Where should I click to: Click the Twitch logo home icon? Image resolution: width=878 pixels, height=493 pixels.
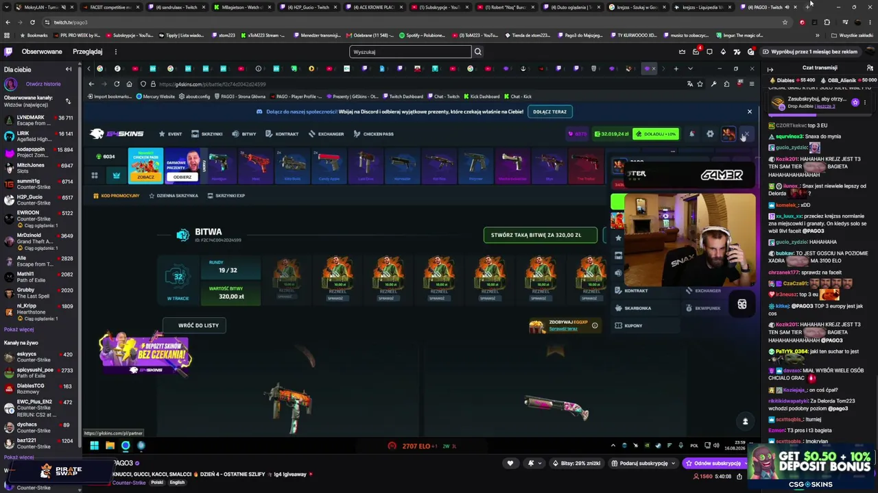pyautogui.click(x=8, y=51)
